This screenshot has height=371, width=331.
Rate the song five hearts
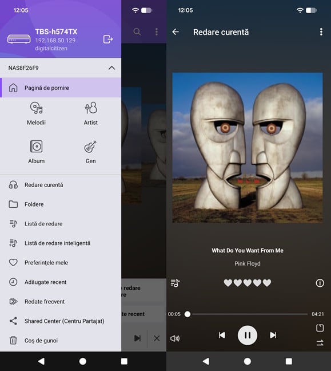[267, 283]
